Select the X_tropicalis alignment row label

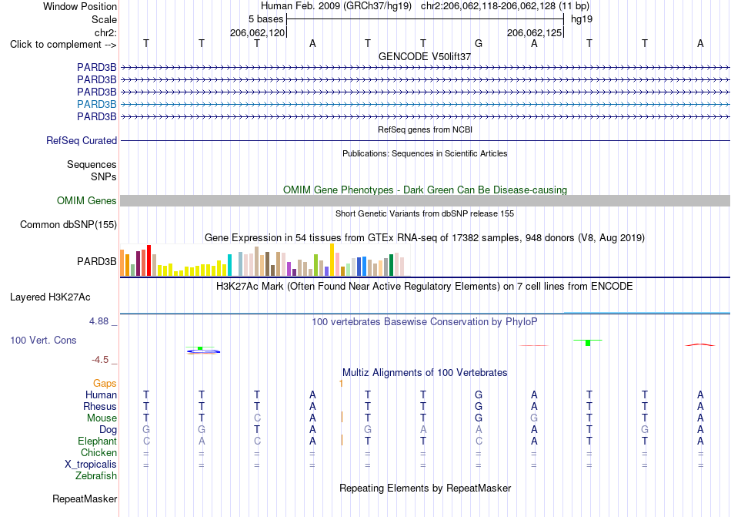click(91, 465)
